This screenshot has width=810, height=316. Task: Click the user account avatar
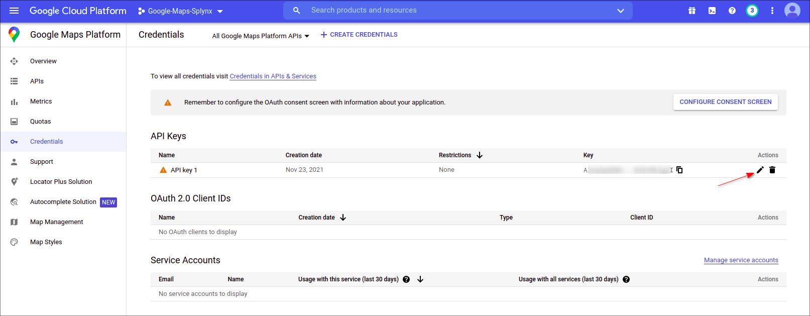click(x=792, y=11)
